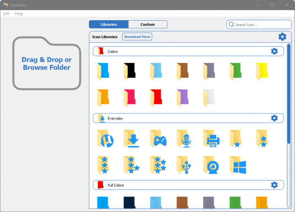The height and width of the screenshot is (212, 295).
Task: Open the Edit menu
Action: (x=6, y=14)
